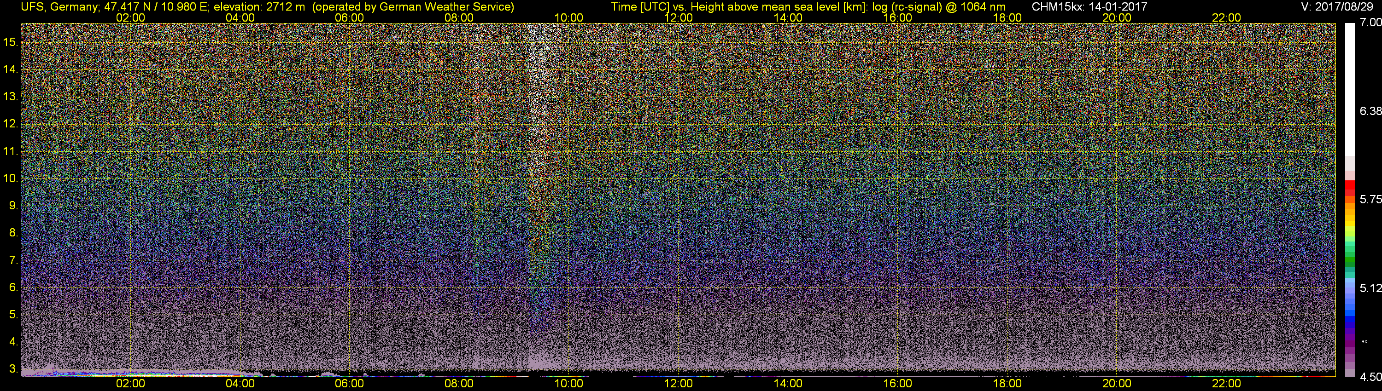
Task: Click the 'Time [UTC] vs. Height' axis description
Action: (x=668, y=7)
